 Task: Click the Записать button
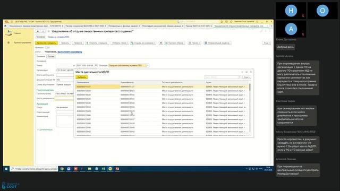click(65, 43)
